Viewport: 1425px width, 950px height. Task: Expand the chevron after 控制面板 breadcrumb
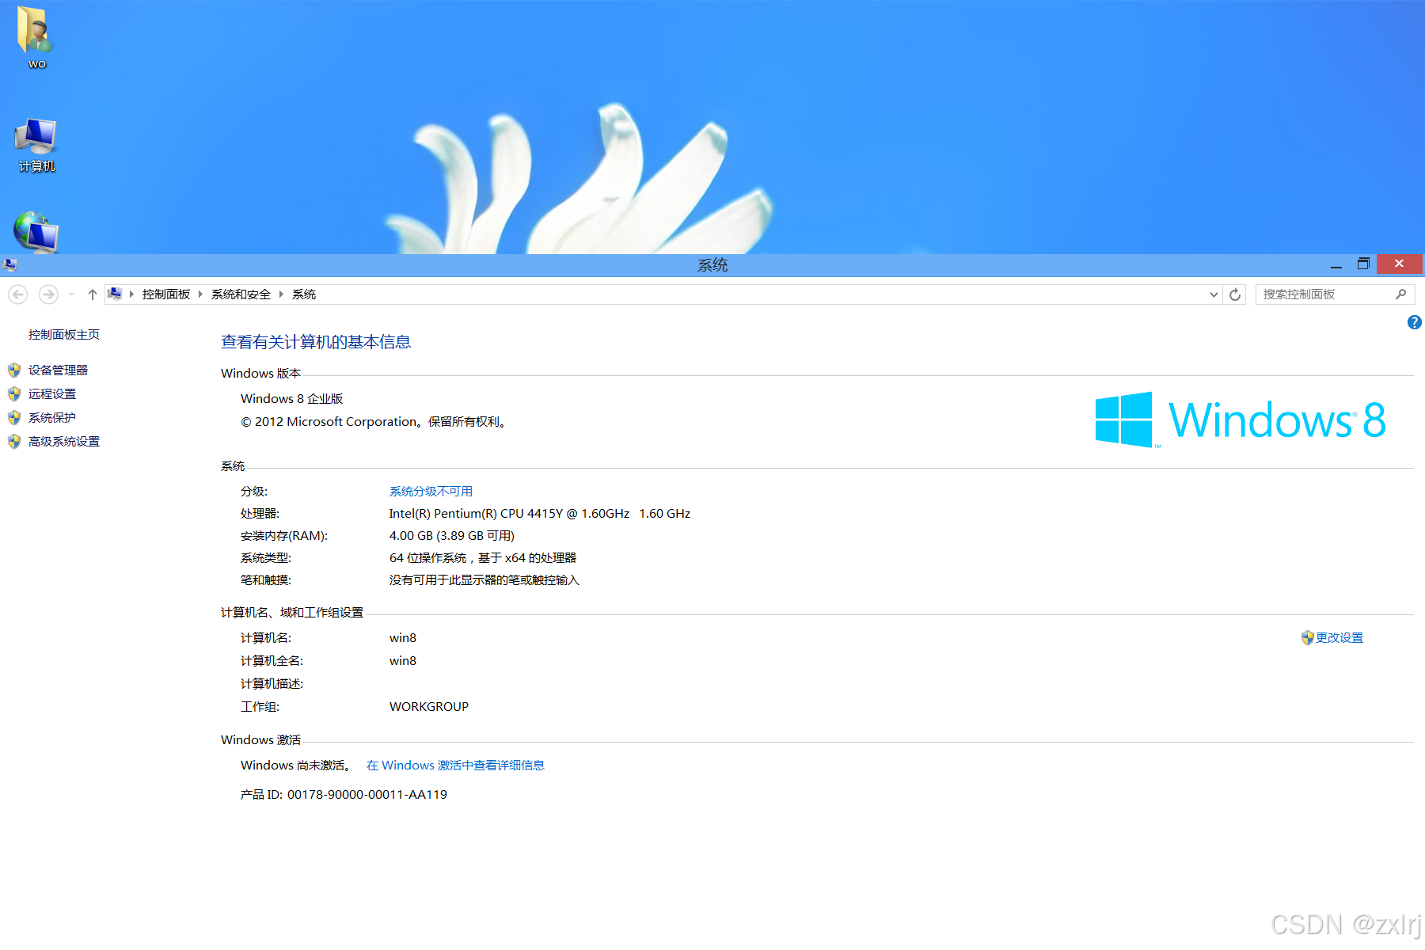(200, 294)
